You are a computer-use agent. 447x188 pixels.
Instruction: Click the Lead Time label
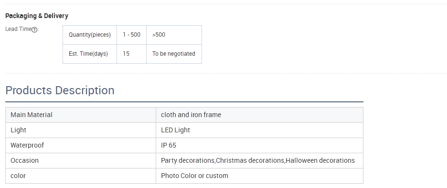tap(18, 29)
